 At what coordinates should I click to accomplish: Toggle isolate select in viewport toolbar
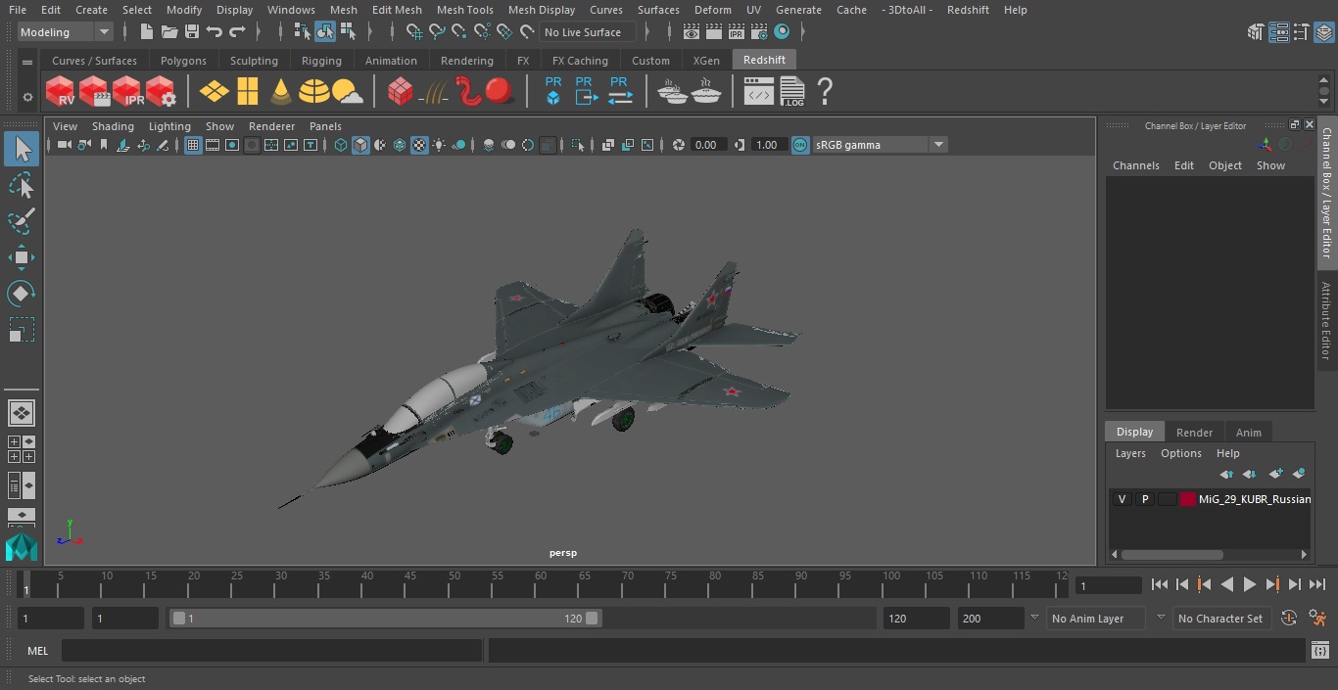pos(578,145)
